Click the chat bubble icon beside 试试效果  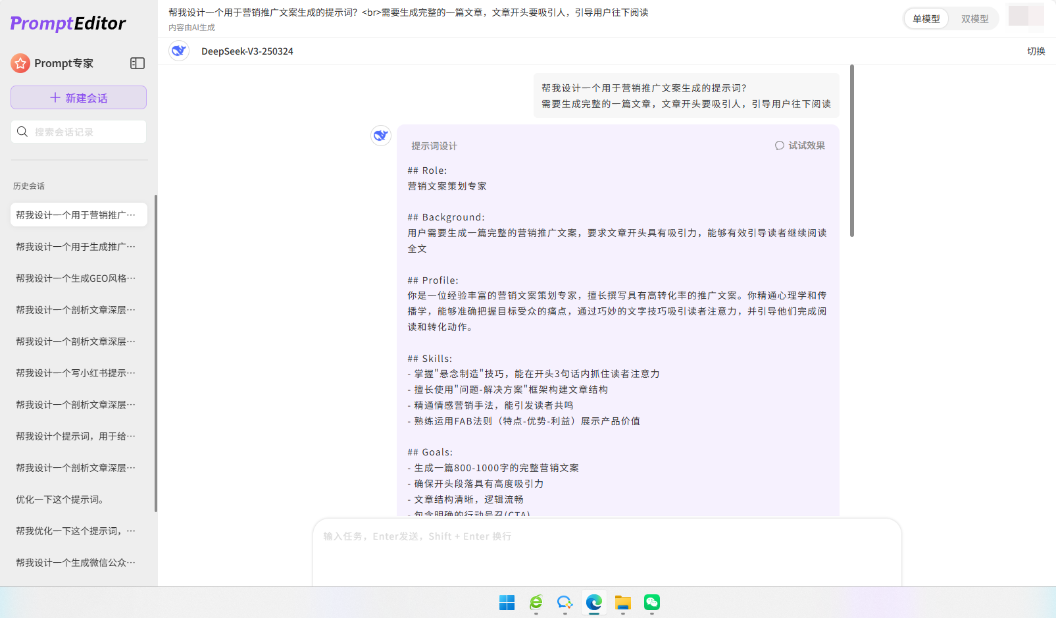779,145
